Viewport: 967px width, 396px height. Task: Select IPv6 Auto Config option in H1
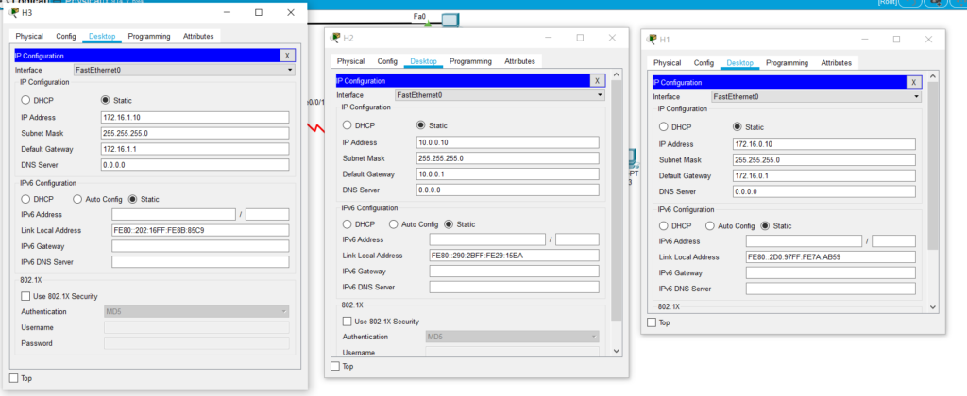pyautogui.click(x=711, y=225)
